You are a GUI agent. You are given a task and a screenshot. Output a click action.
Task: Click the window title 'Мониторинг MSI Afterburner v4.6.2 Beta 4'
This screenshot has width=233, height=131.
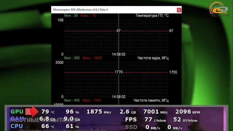click(x=80, y=10)
